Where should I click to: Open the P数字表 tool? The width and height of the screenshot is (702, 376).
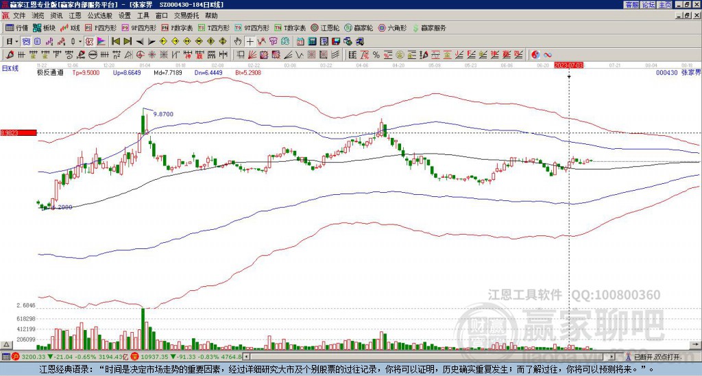click(177, 27)
